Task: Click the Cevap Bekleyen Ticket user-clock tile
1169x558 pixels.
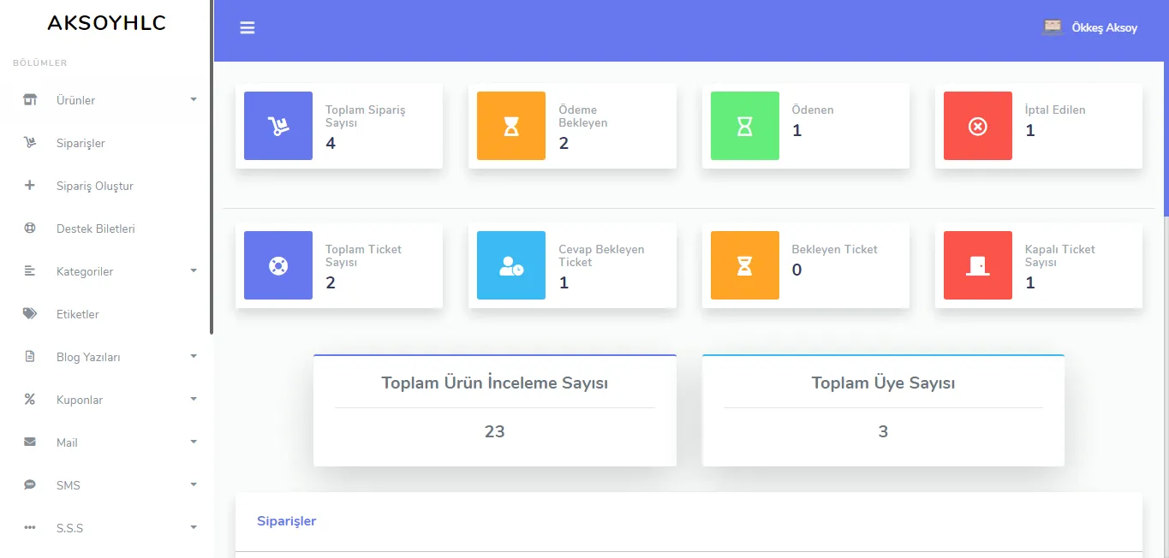Action: click(511, 265)
